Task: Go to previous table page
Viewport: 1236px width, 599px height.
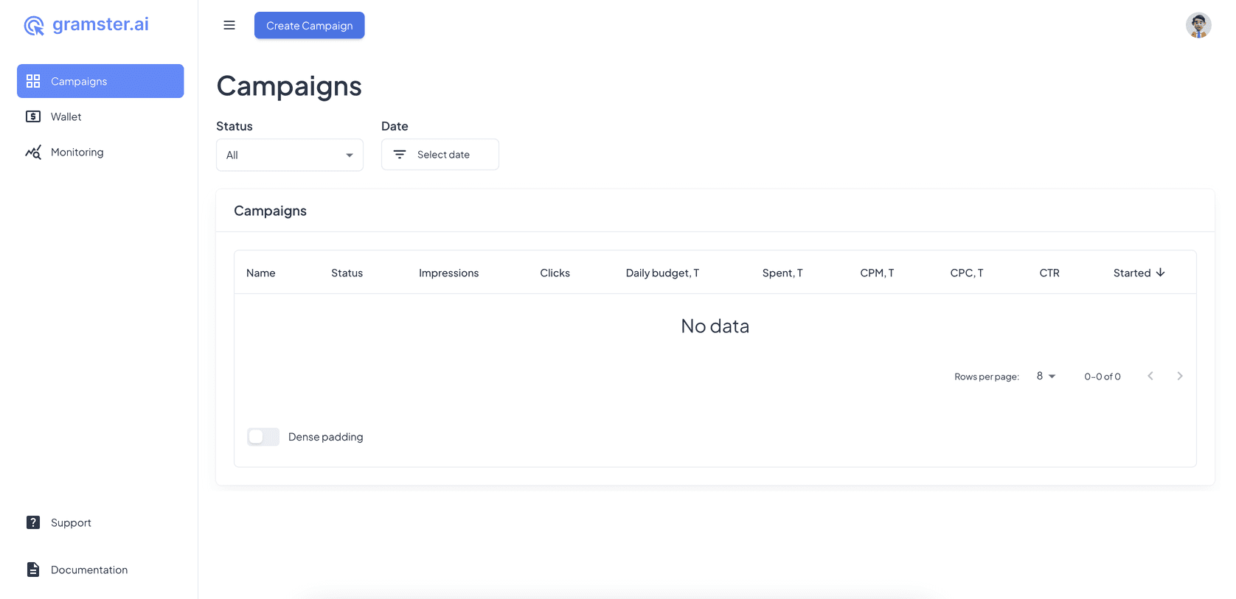Action: [x=1150, y=376]
